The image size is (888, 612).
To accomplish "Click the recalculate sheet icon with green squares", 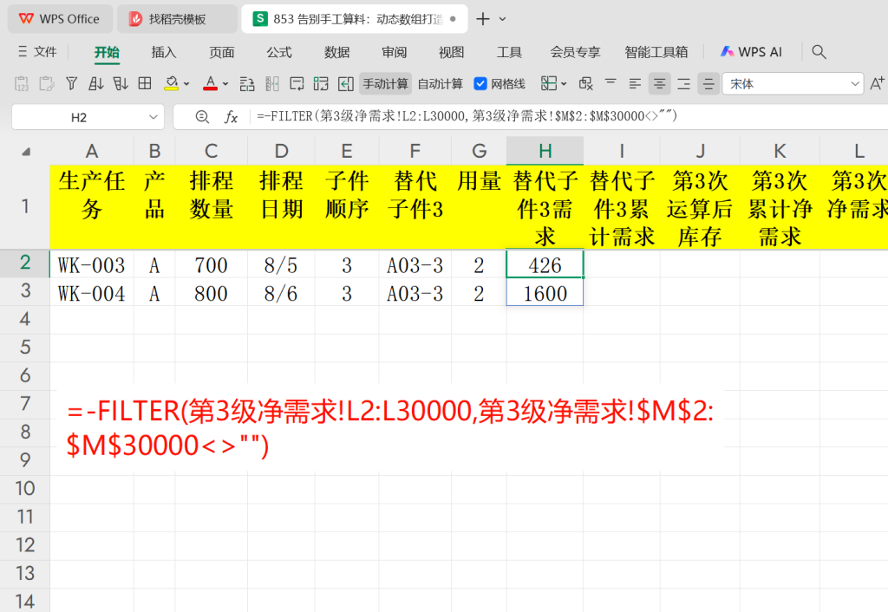I will point(321,84).
